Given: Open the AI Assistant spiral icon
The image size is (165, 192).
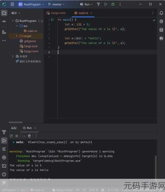Looking at the screenshot, I should 161,21.
